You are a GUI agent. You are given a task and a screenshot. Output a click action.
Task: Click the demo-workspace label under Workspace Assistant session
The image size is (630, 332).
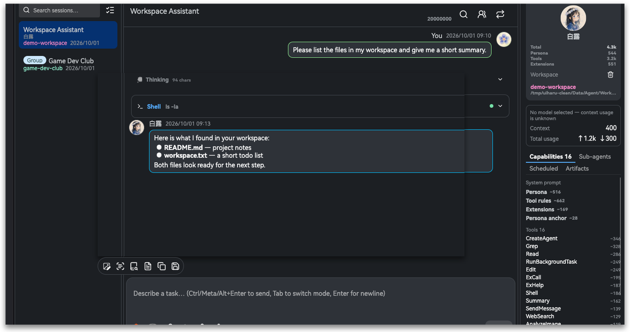(x=45, y=43)
